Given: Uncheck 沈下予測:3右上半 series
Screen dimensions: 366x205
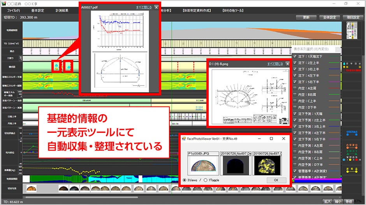Looking at the screenshot, I should [x=295, y=126].
